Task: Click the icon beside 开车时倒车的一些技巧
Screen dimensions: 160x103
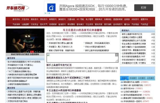Action: [x=122, y=101]
